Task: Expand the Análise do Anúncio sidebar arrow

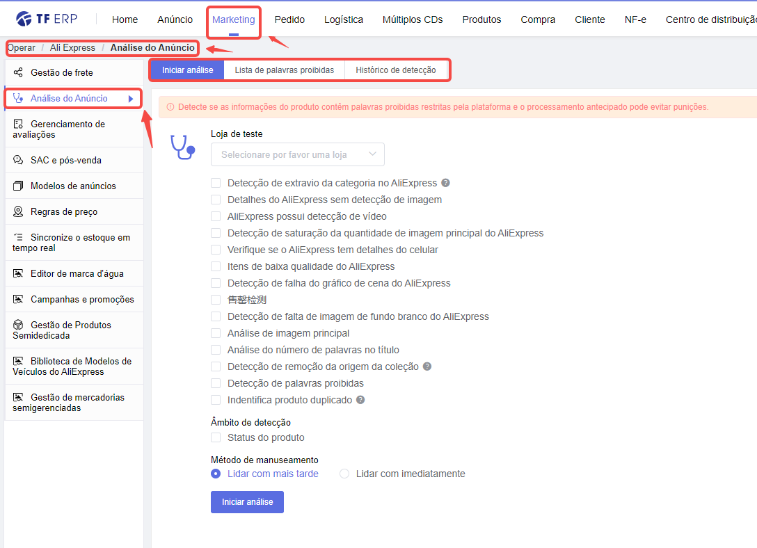Action: pyautogui.click(x=131, y=99)
